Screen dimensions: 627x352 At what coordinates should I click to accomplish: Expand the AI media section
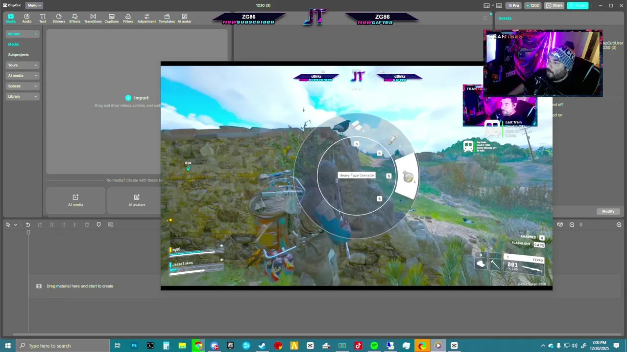coord(22,75)
